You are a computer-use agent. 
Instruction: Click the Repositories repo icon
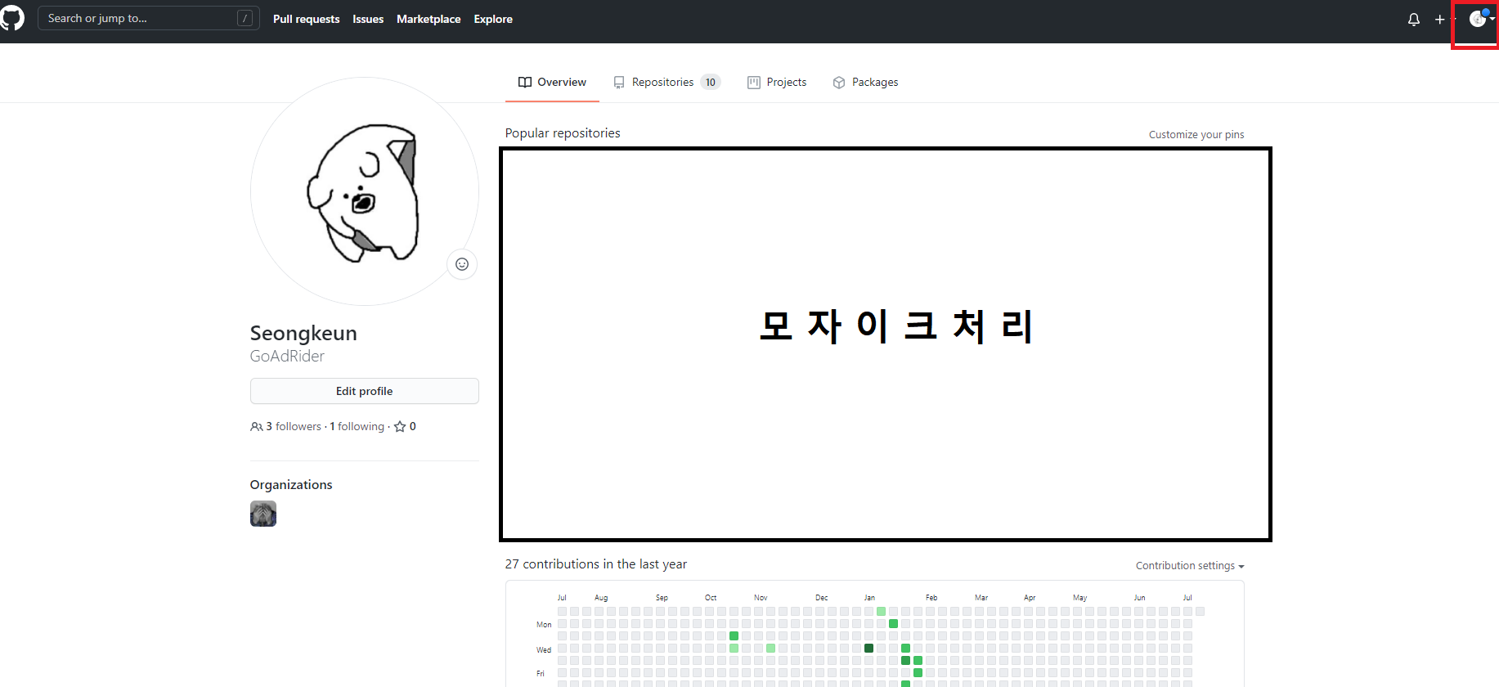click(619, 83)
